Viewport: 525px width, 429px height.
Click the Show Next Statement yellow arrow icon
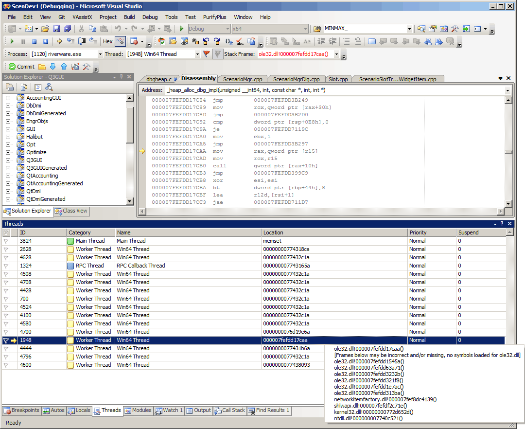click(60, 41)
